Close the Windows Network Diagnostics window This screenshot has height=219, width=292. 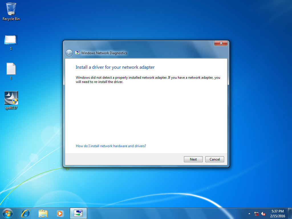coord(221,43)
